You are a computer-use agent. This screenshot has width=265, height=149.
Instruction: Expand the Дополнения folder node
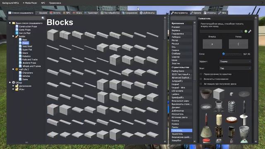coord(13,86)
